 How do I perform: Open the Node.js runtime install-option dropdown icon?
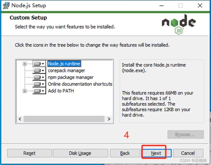[39, 64]
